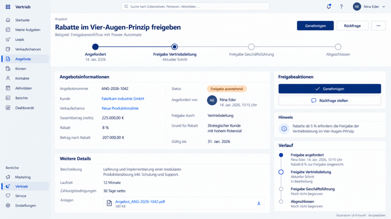The width and height of the screenshot is (391, 219).
Task: Click Genehmigen in the Freigabeaktionen panel
Action: point(330,89)
